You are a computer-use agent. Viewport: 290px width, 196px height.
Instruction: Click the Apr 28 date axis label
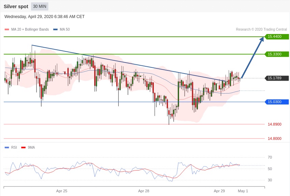[x=144, y=191]
